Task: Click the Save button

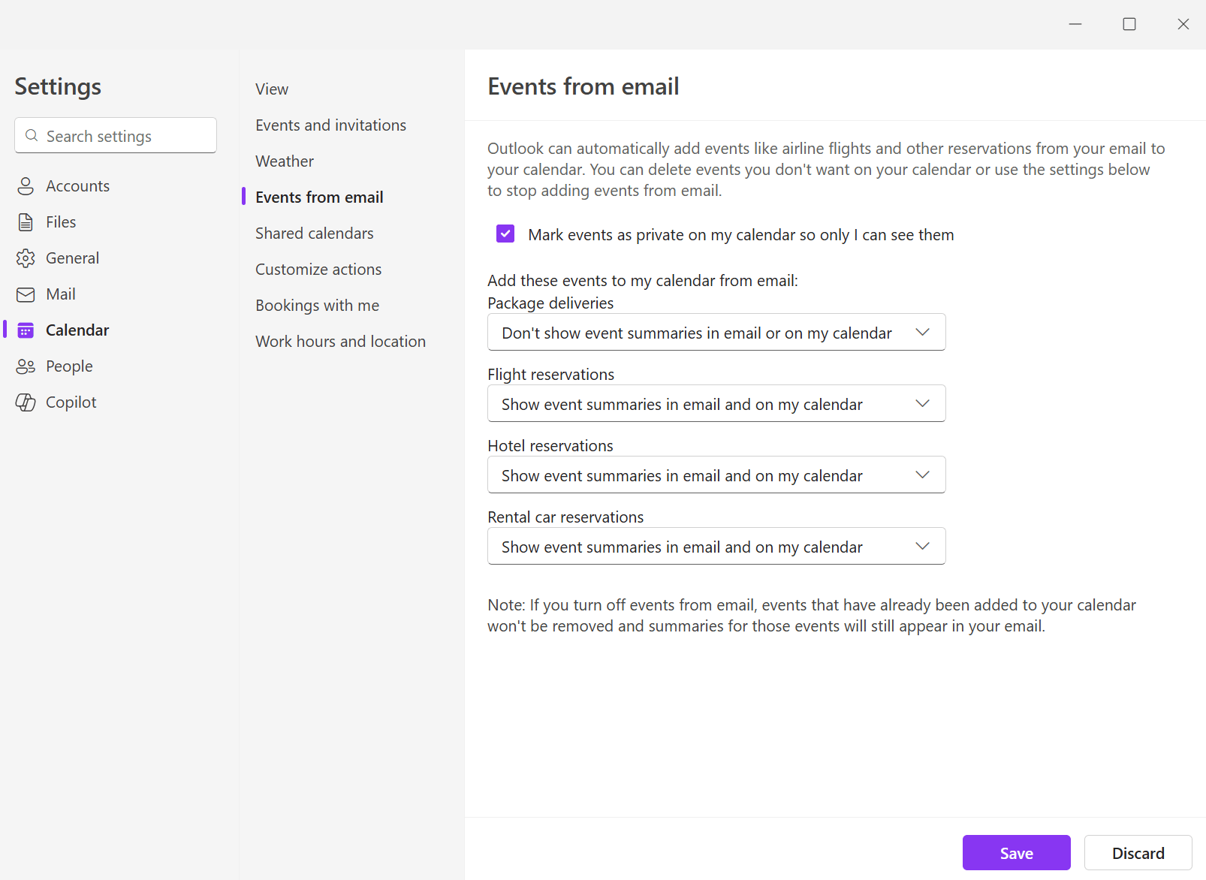Action: point(1016,852)
